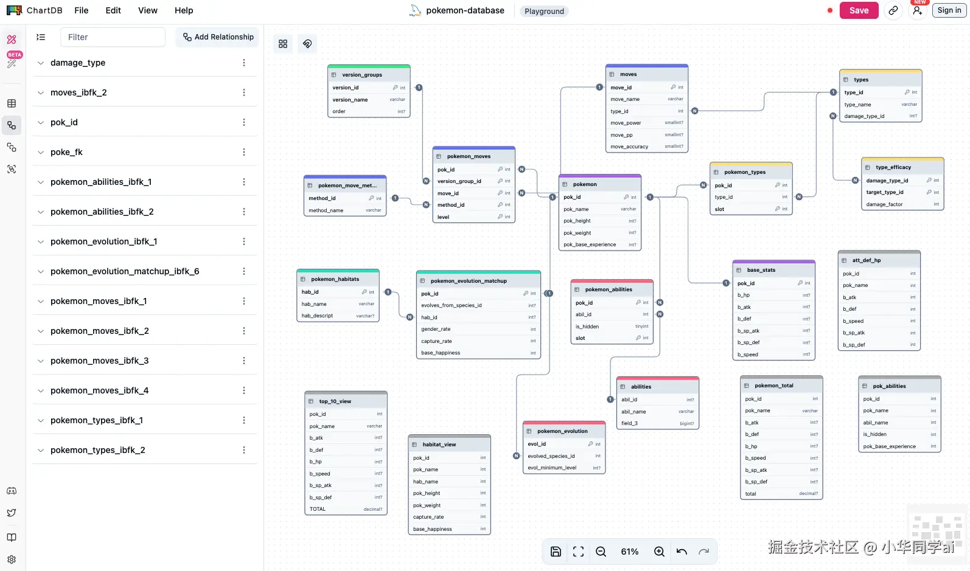The height and width of the screenshot is (571, 970).
Task: Select the types table header
Action: [x=881, y=80]
